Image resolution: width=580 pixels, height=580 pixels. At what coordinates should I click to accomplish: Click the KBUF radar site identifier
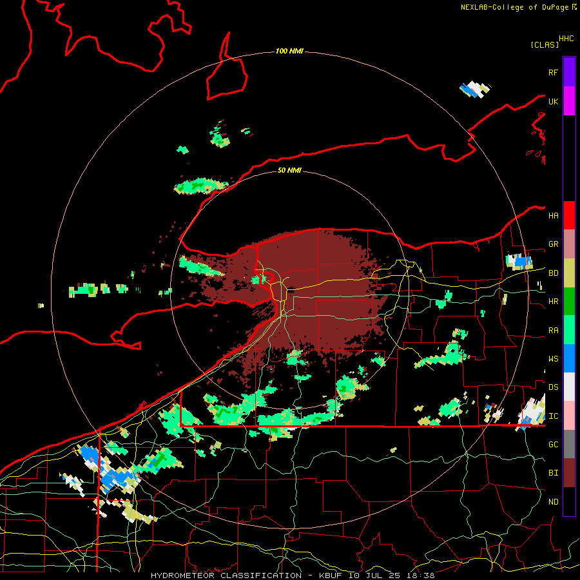pos(331,575)
